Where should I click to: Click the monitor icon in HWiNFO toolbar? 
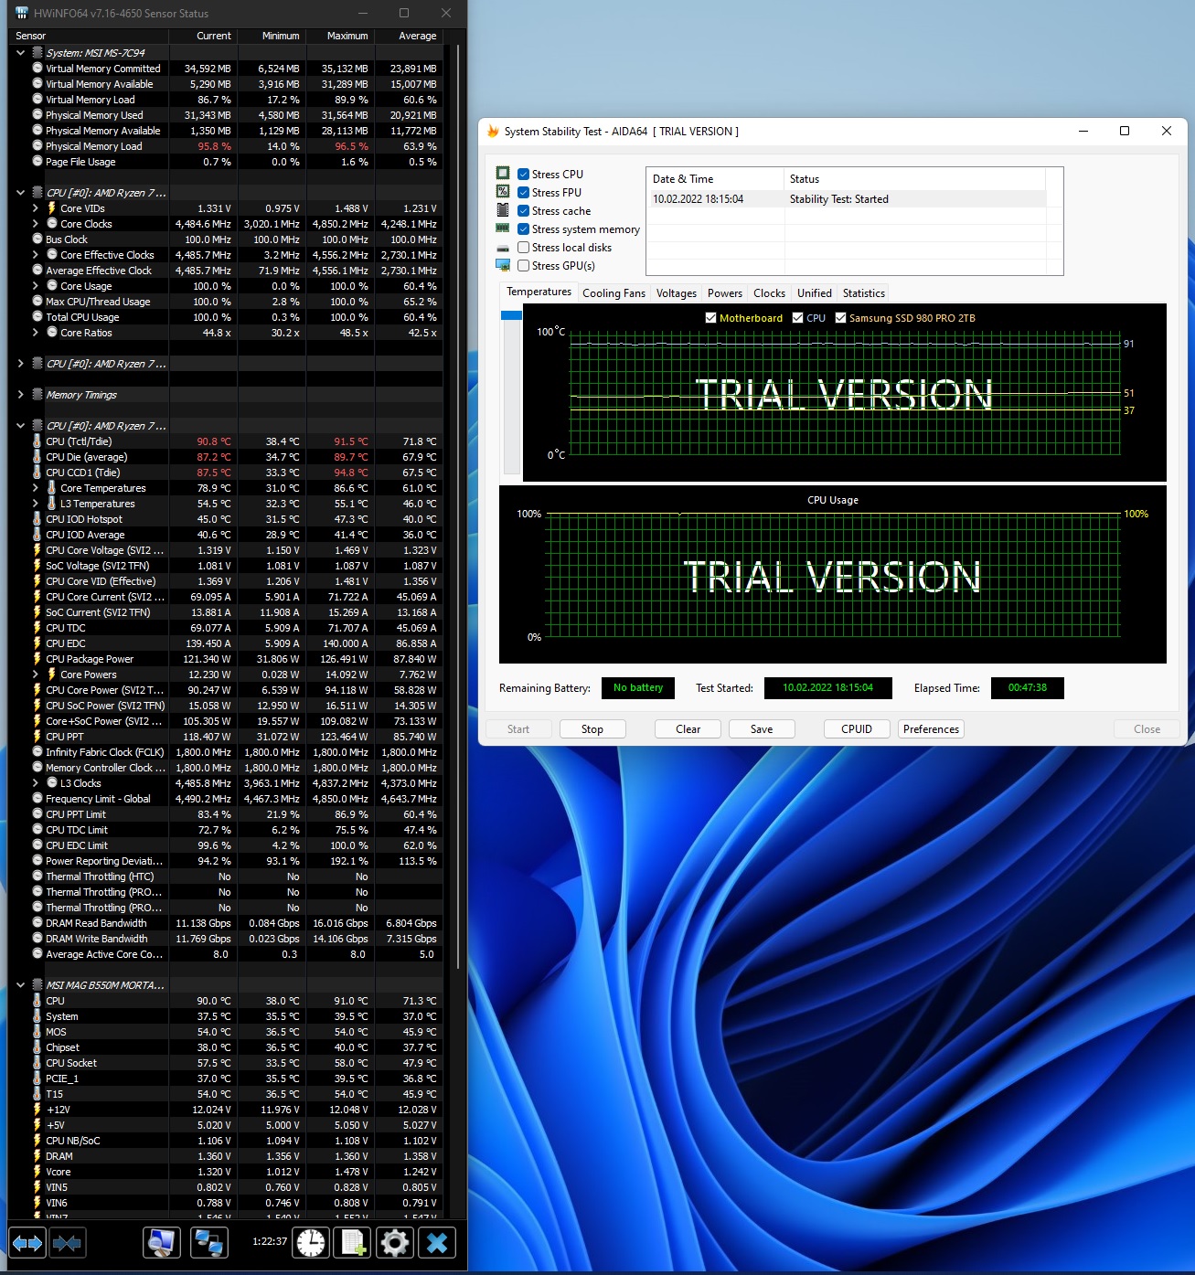tap(162, 1243)
